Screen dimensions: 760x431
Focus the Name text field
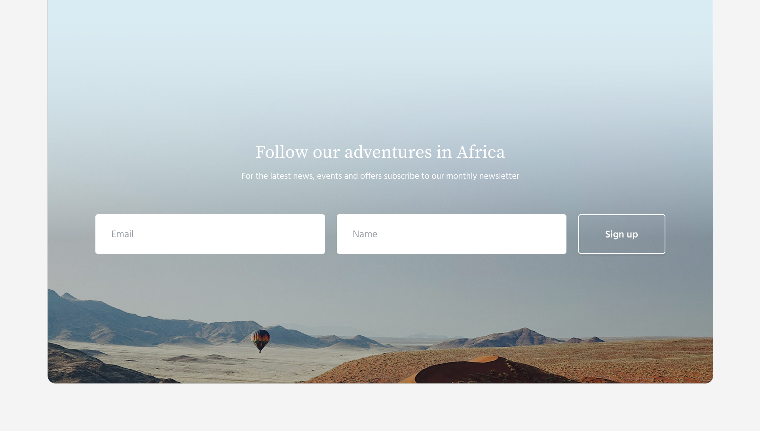451,234
